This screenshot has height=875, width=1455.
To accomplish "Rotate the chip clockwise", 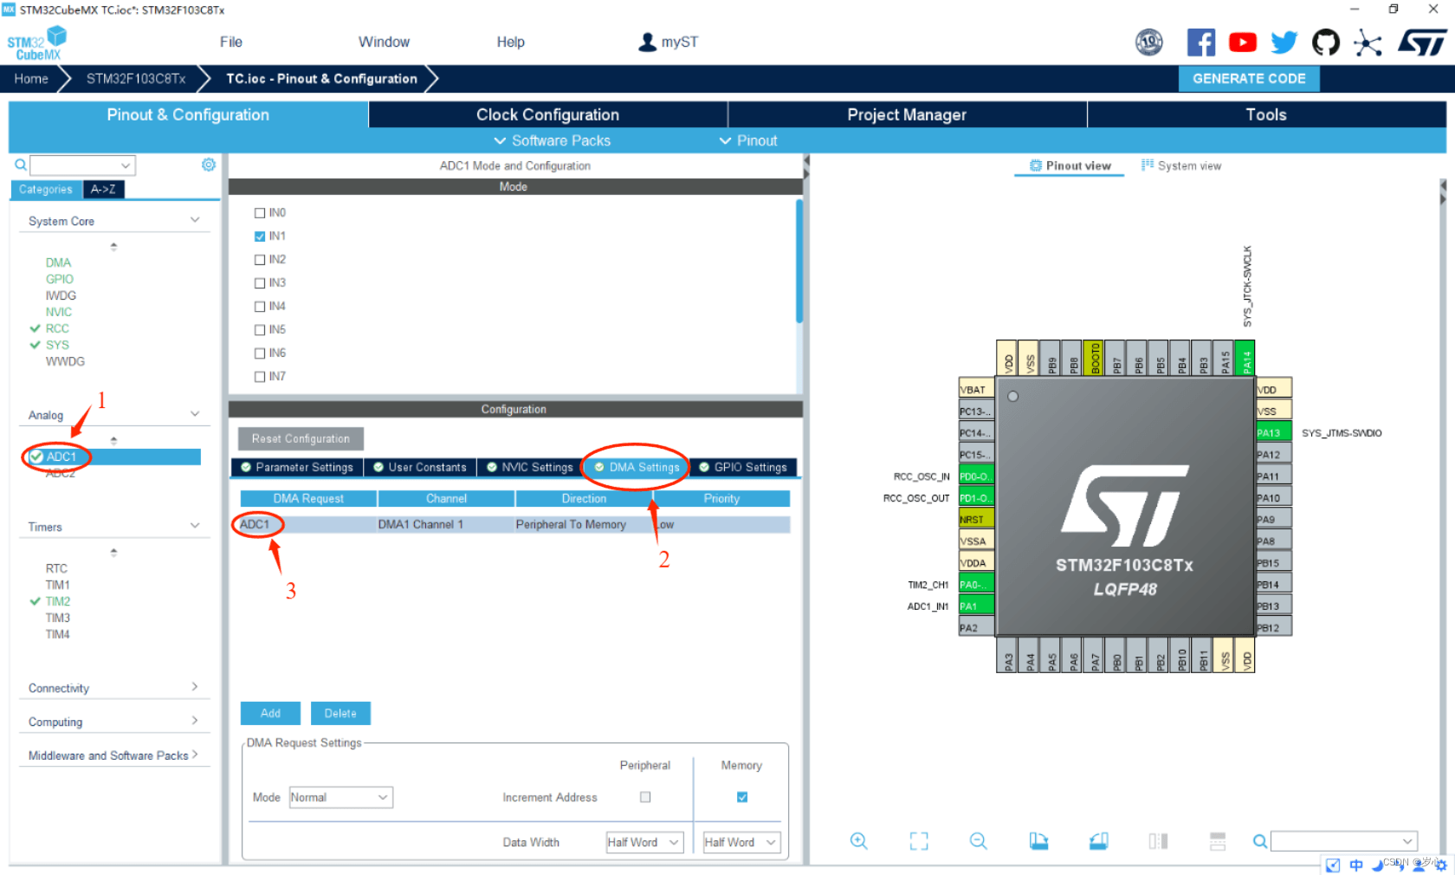I will (1038, 840).
